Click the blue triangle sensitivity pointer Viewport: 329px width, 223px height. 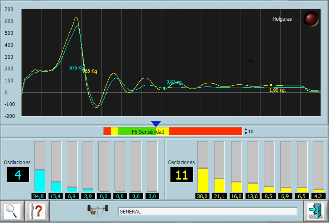[x=156, y=124]
